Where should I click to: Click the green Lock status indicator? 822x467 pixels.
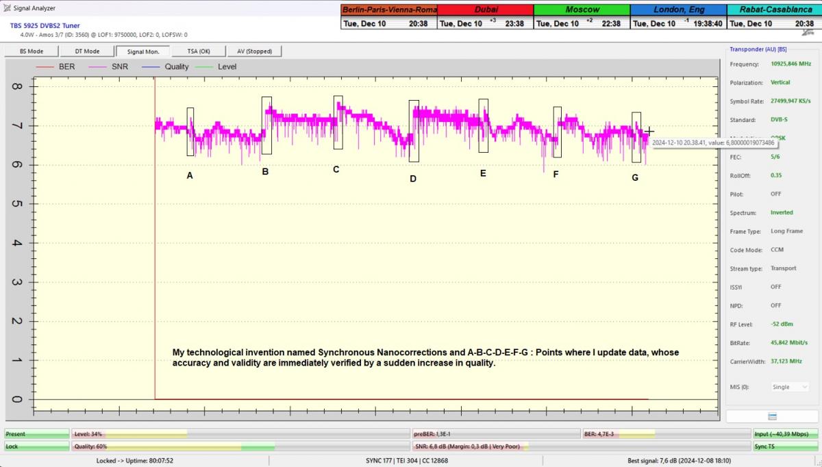pos(36,446)
